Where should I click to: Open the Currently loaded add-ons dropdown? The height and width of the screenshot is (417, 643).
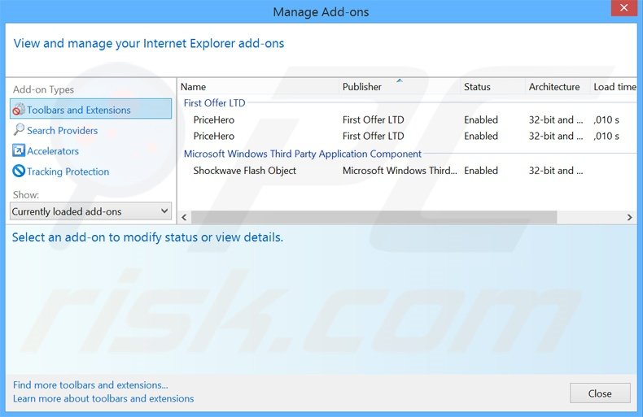tap(90, 211)
